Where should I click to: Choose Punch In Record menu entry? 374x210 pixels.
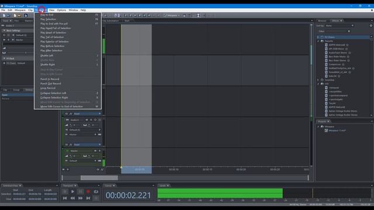[68, 79]
